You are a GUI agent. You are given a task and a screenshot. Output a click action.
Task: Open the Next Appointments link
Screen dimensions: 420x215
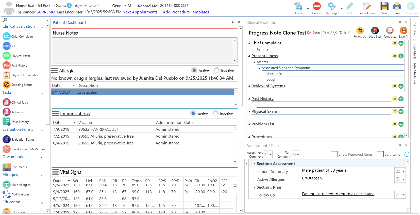pyautogui.click(x=140, y=12)
